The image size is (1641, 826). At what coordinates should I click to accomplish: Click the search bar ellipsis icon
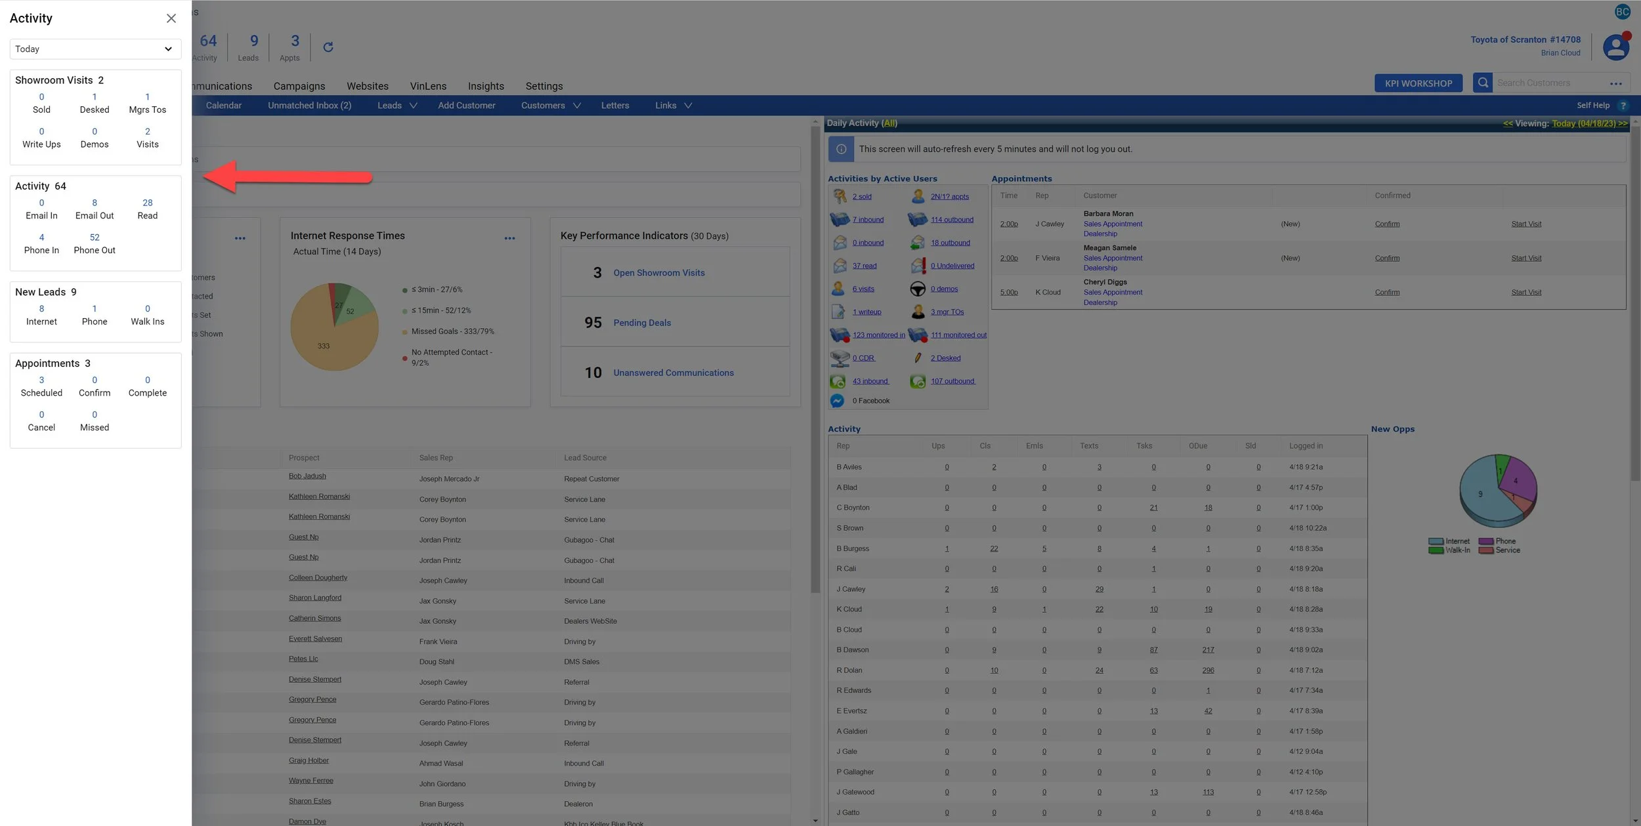[x=1615, y=83]
